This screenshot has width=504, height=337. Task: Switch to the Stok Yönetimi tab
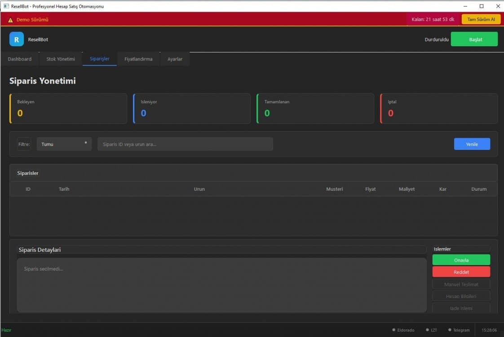[61, 59]
